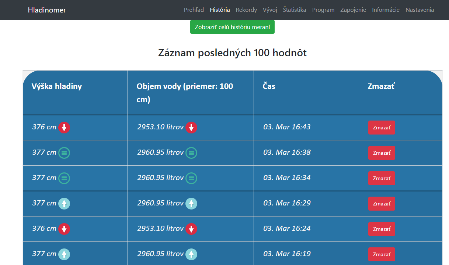Delete the 03. Mar 16:43 record

coord(382,128)
